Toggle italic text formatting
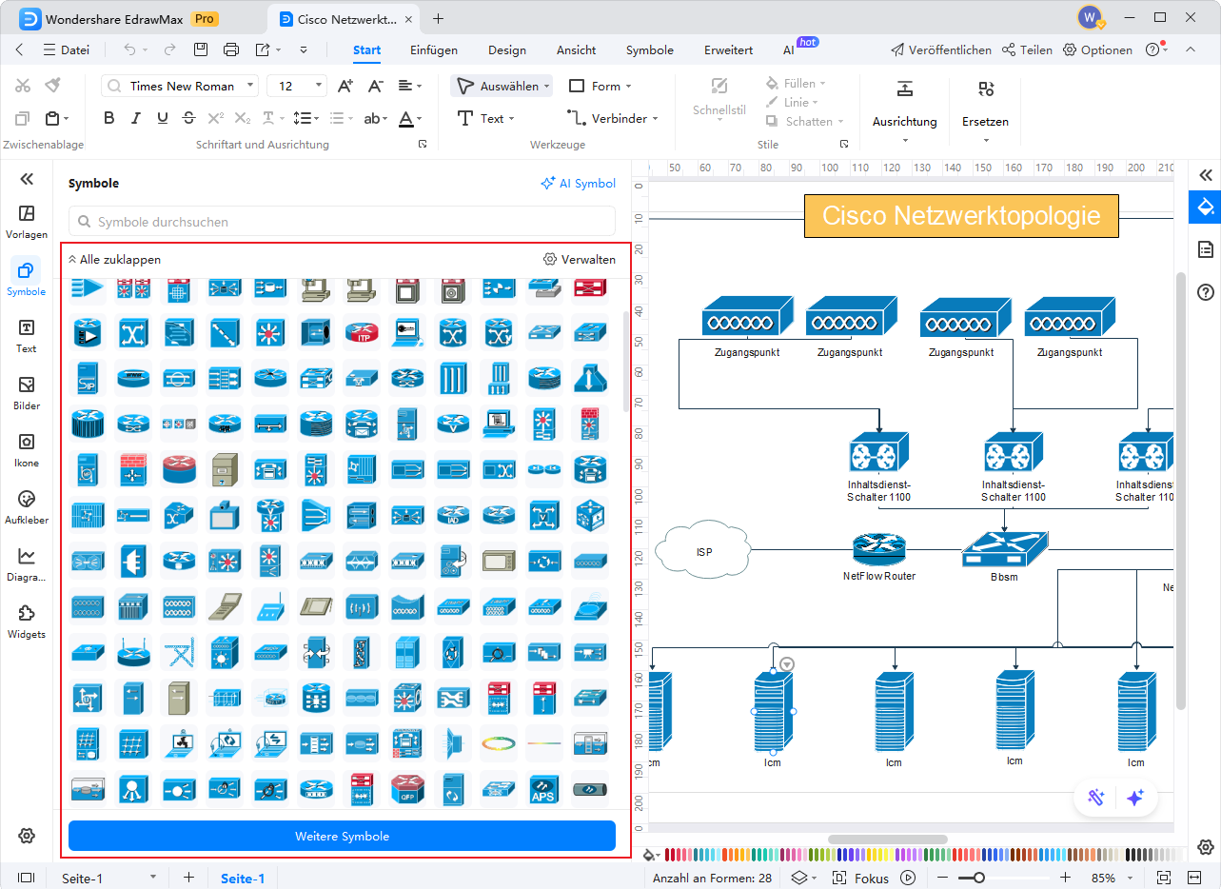This screenshot has width=1221, height=889. [136, 118]
